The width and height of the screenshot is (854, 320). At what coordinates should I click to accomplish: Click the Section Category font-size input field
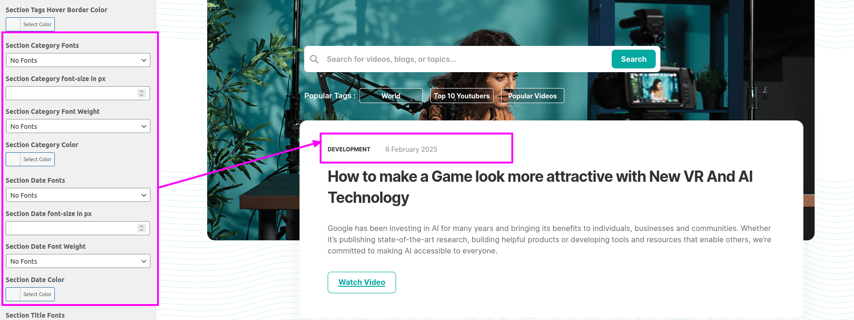click(x=78, y=93)
